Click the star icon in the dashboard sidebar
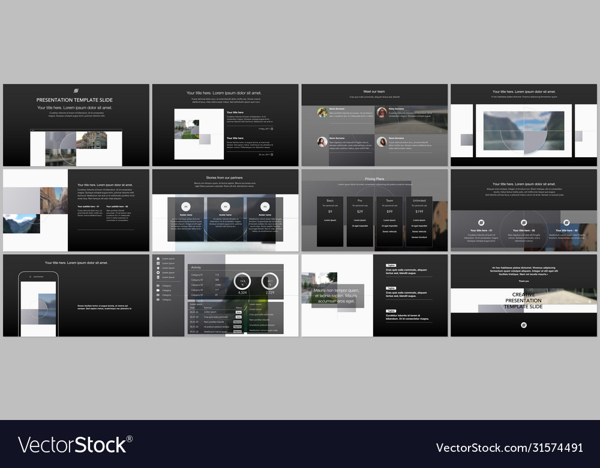 [158, 267]
